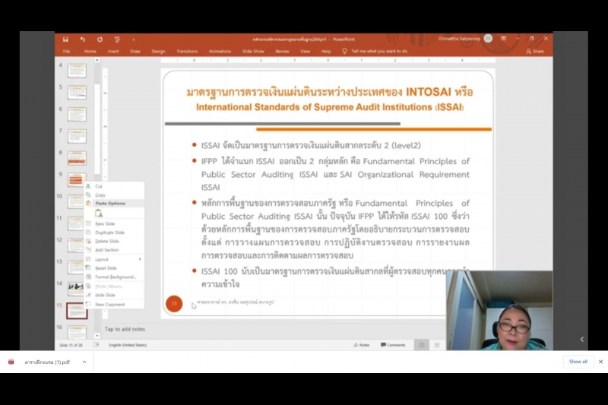
Task: Click the Undo arrow icon
Action: (83, 39)
